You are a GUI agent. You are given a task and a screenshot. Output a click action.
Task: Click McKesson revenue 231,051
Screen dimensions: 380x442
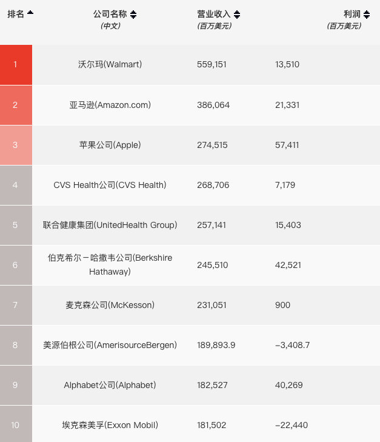[212, 306]
